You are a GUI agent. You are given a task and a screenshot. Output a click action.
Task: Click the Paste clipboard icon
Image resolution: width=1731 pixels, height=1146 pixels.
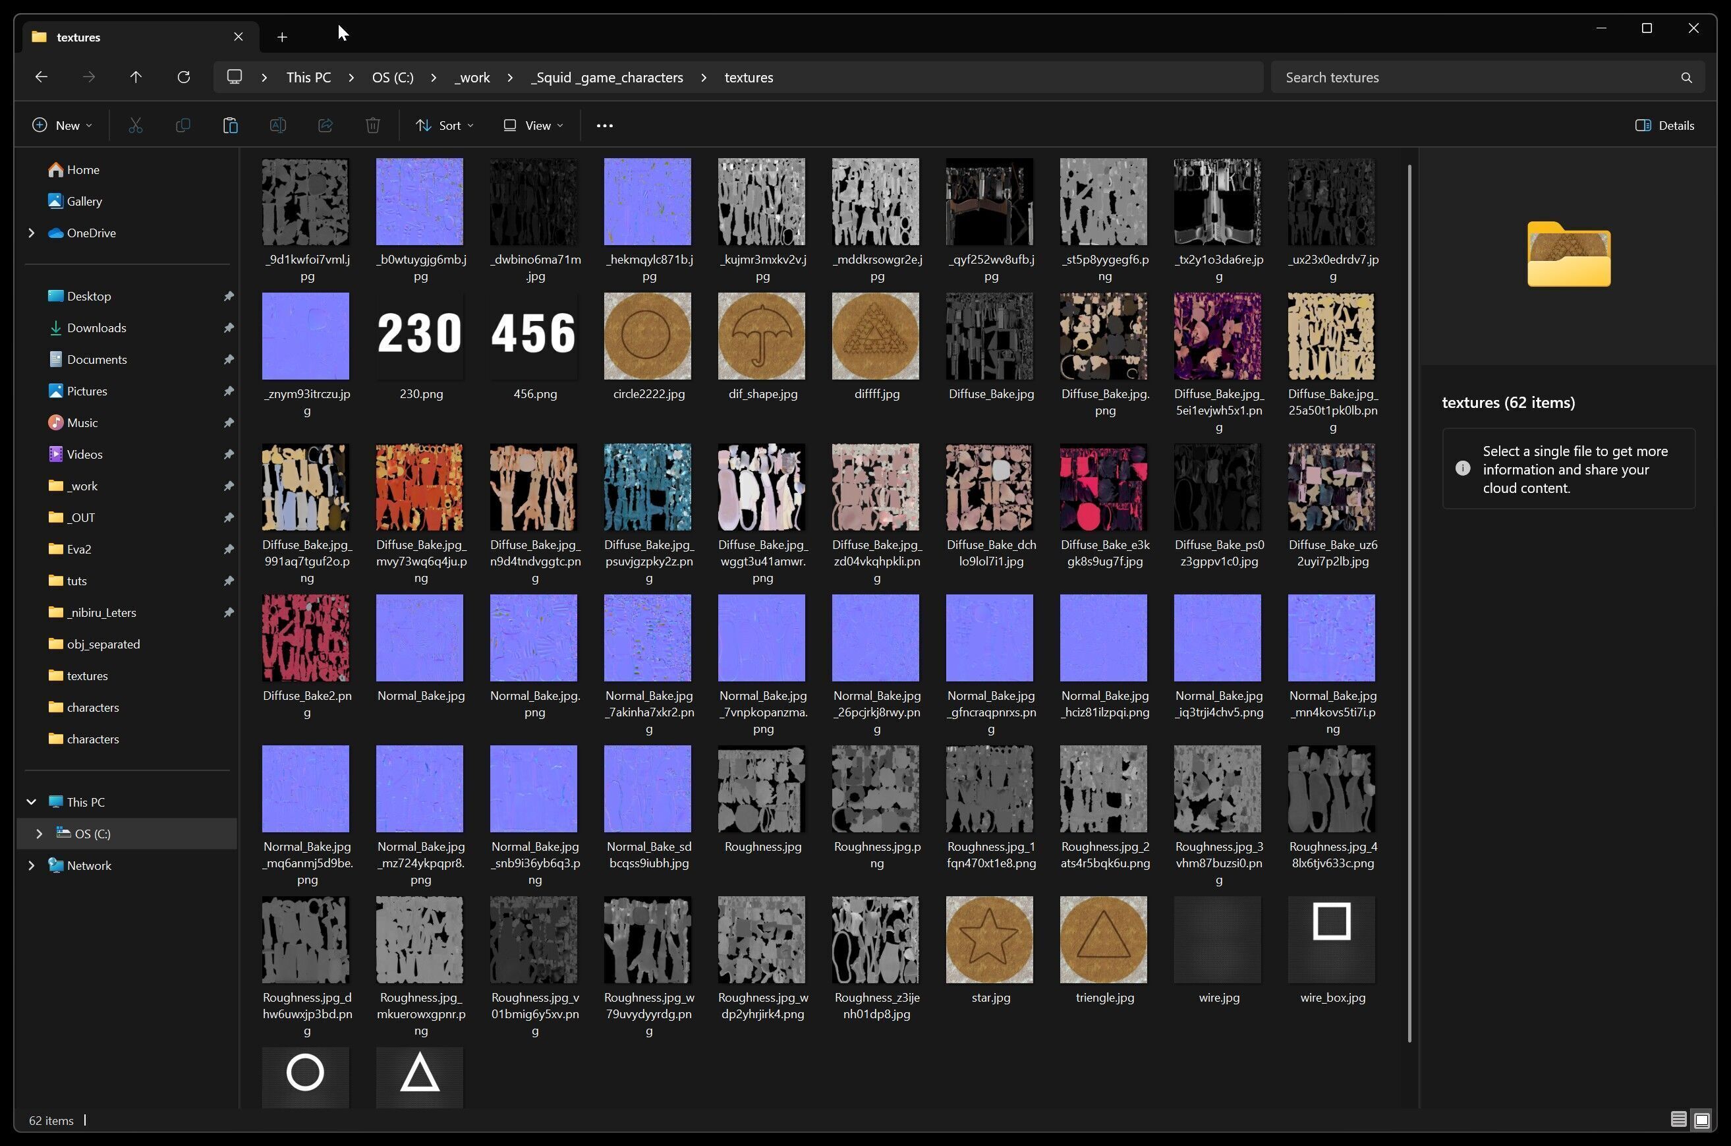click(230, 126)
